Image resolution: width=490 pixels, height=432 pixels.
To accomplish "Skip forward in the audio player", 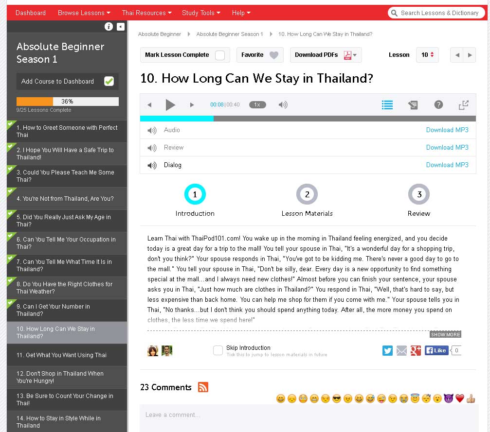I will (192, 105).
